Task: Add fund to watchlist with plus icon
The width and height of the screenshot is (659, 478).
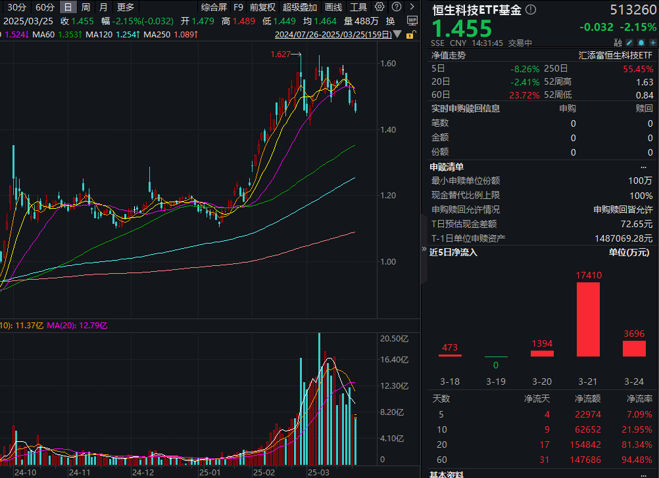Action: pyautogui.click(x=652, y=42)
